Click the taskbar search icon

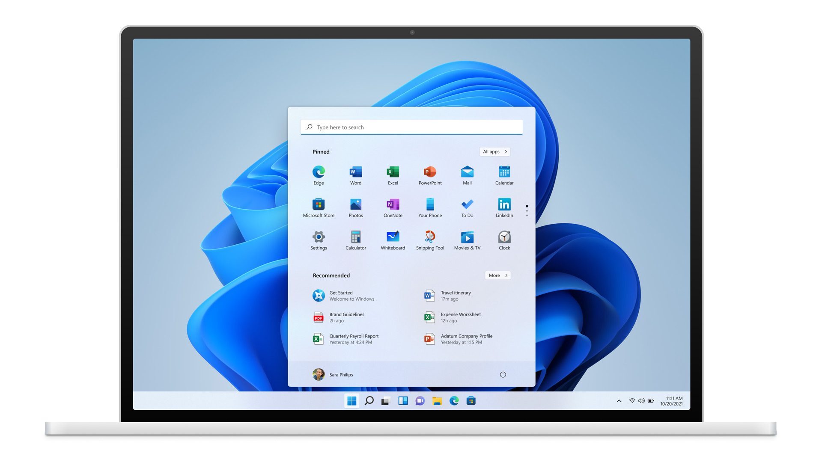coord(367,400)
